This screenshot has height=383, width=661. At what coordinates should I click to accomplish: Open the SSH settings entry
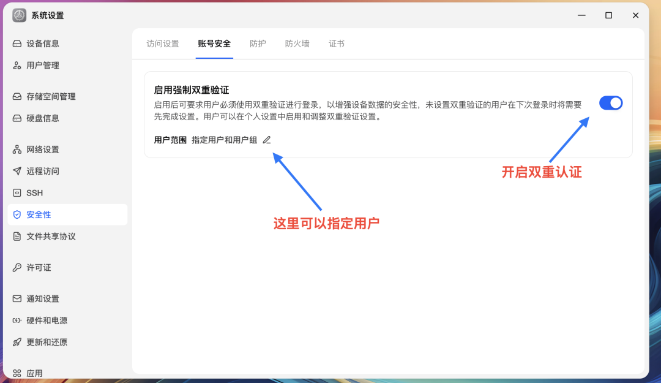(67, 193)
